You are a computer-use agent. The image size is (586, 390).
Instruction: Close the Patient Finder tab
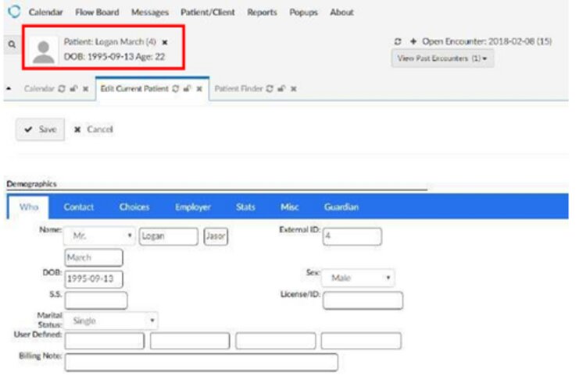[x=293, y=89]
